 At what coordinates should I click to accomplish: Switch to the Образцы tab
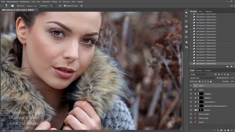(x=209, y=11)
